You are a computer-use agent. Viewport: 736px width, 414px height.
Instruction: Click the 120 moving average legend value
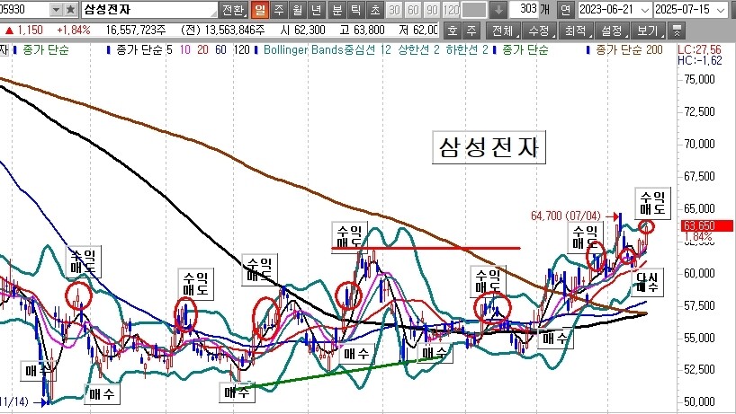[x=242, y=49]
